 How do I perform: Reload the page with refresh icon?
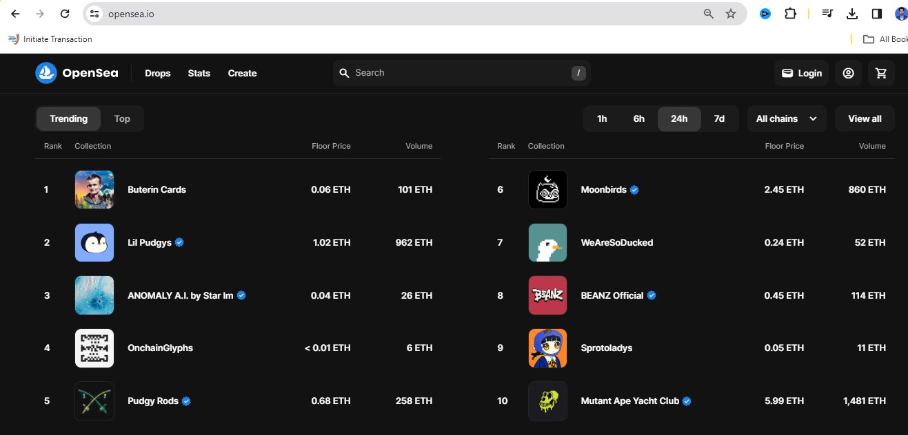65,14
